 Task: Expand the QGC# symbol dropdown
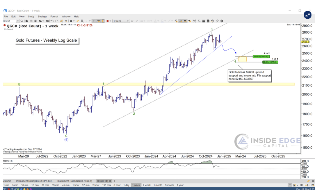(18, 21)
